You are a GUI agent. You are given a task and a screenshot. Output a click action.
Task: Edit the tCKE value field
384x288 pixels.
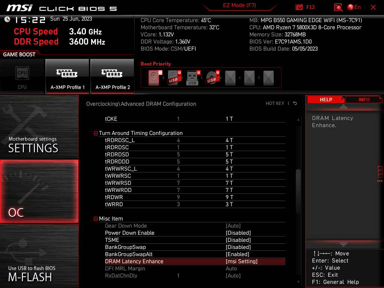click(x=229, y=119)
